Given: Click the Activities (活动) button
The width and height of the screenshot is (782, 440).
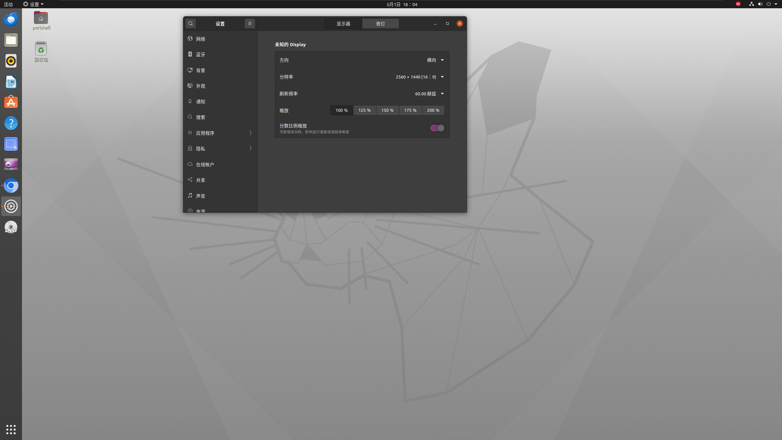Looking at the screenshot, I should [x=8, y=4].
